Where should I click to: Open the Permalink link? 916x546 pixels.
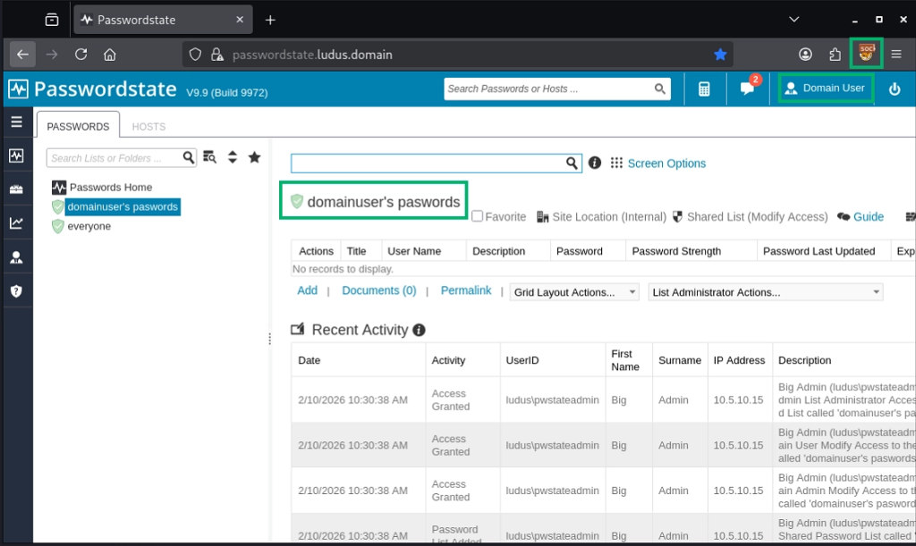click(466, 290)
